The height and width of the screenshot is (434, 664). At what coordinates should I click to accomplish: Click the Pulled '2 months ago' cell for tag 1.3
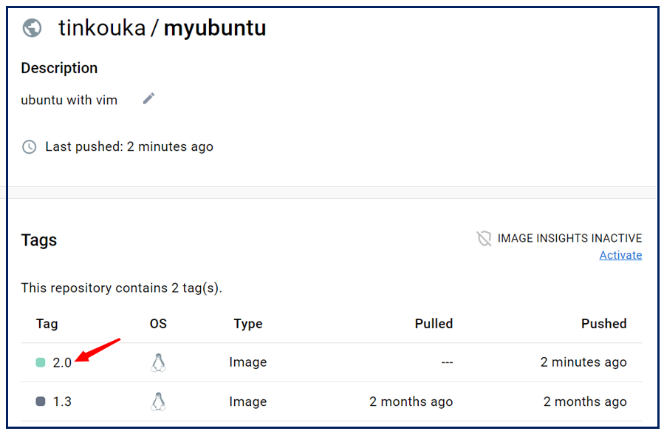point(411,401)
